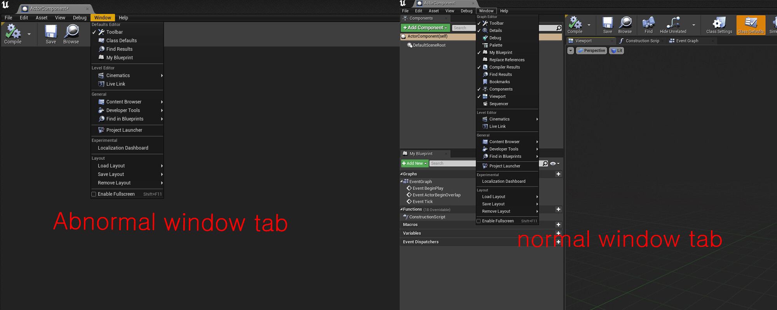Open the Compile options arrow in the left toolbar
The image size is (777, 310).
(29, 34)
